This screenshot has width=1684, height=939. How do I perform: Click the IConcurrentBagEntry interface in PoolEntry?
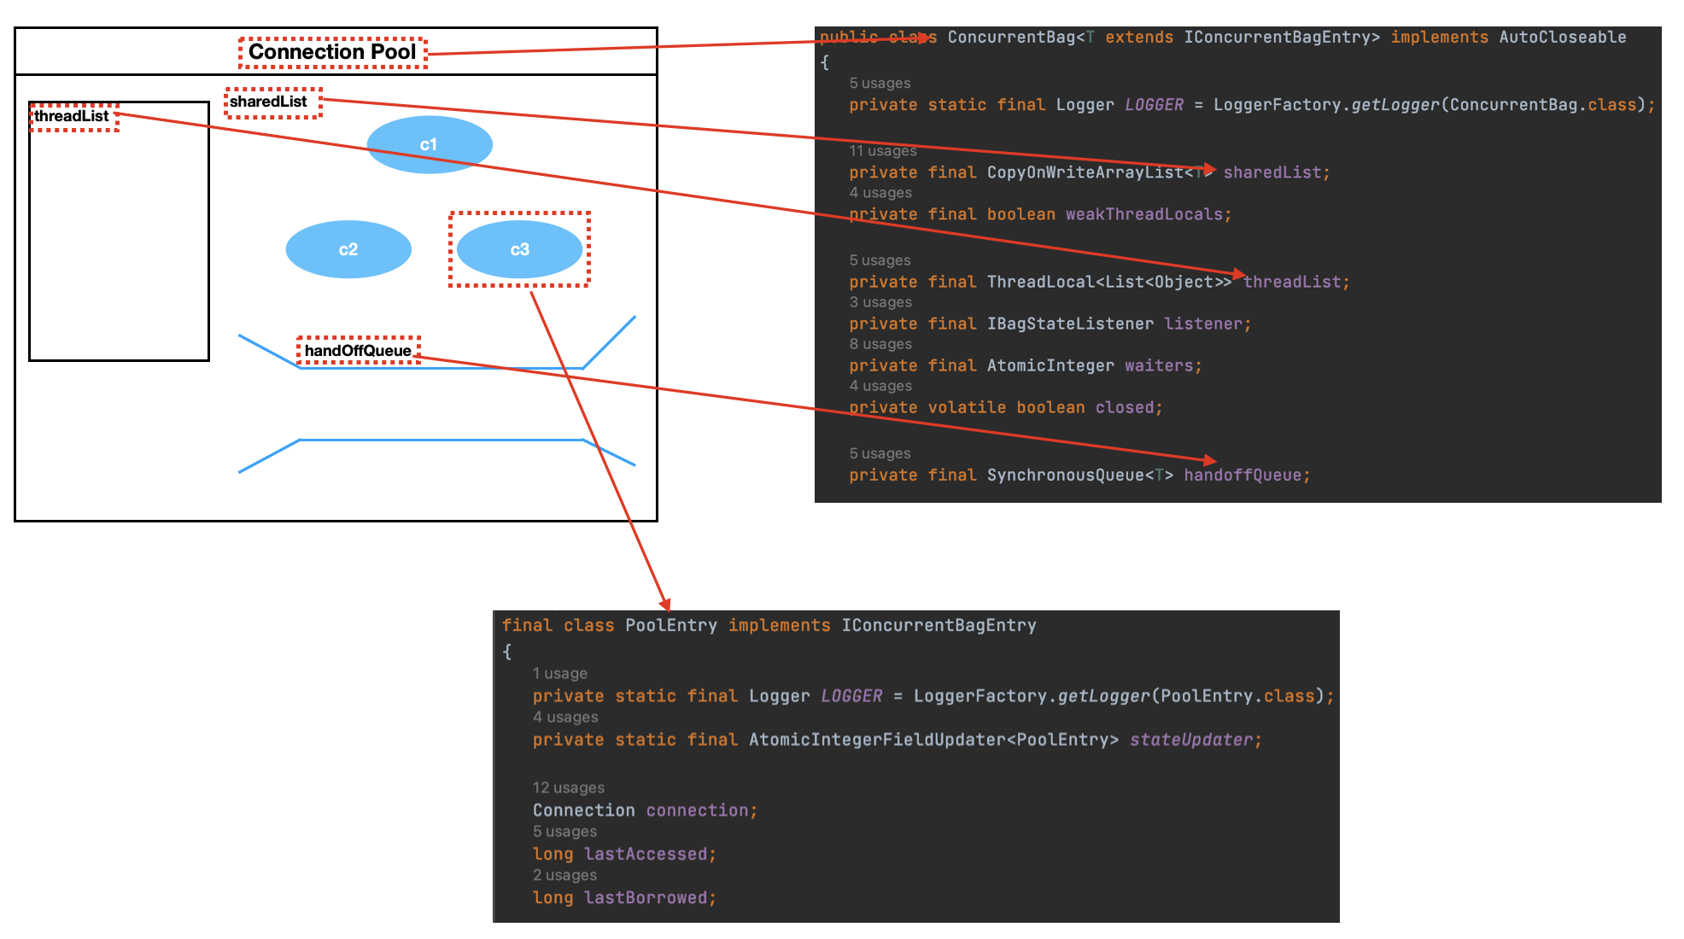(x=938, y=625)
